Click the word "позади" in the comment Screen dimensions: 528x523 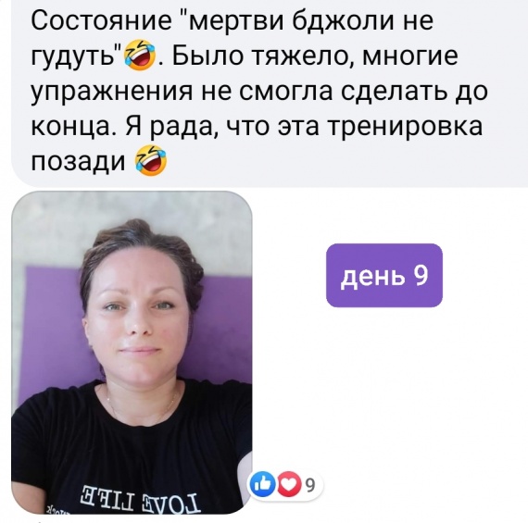[78, 162]
